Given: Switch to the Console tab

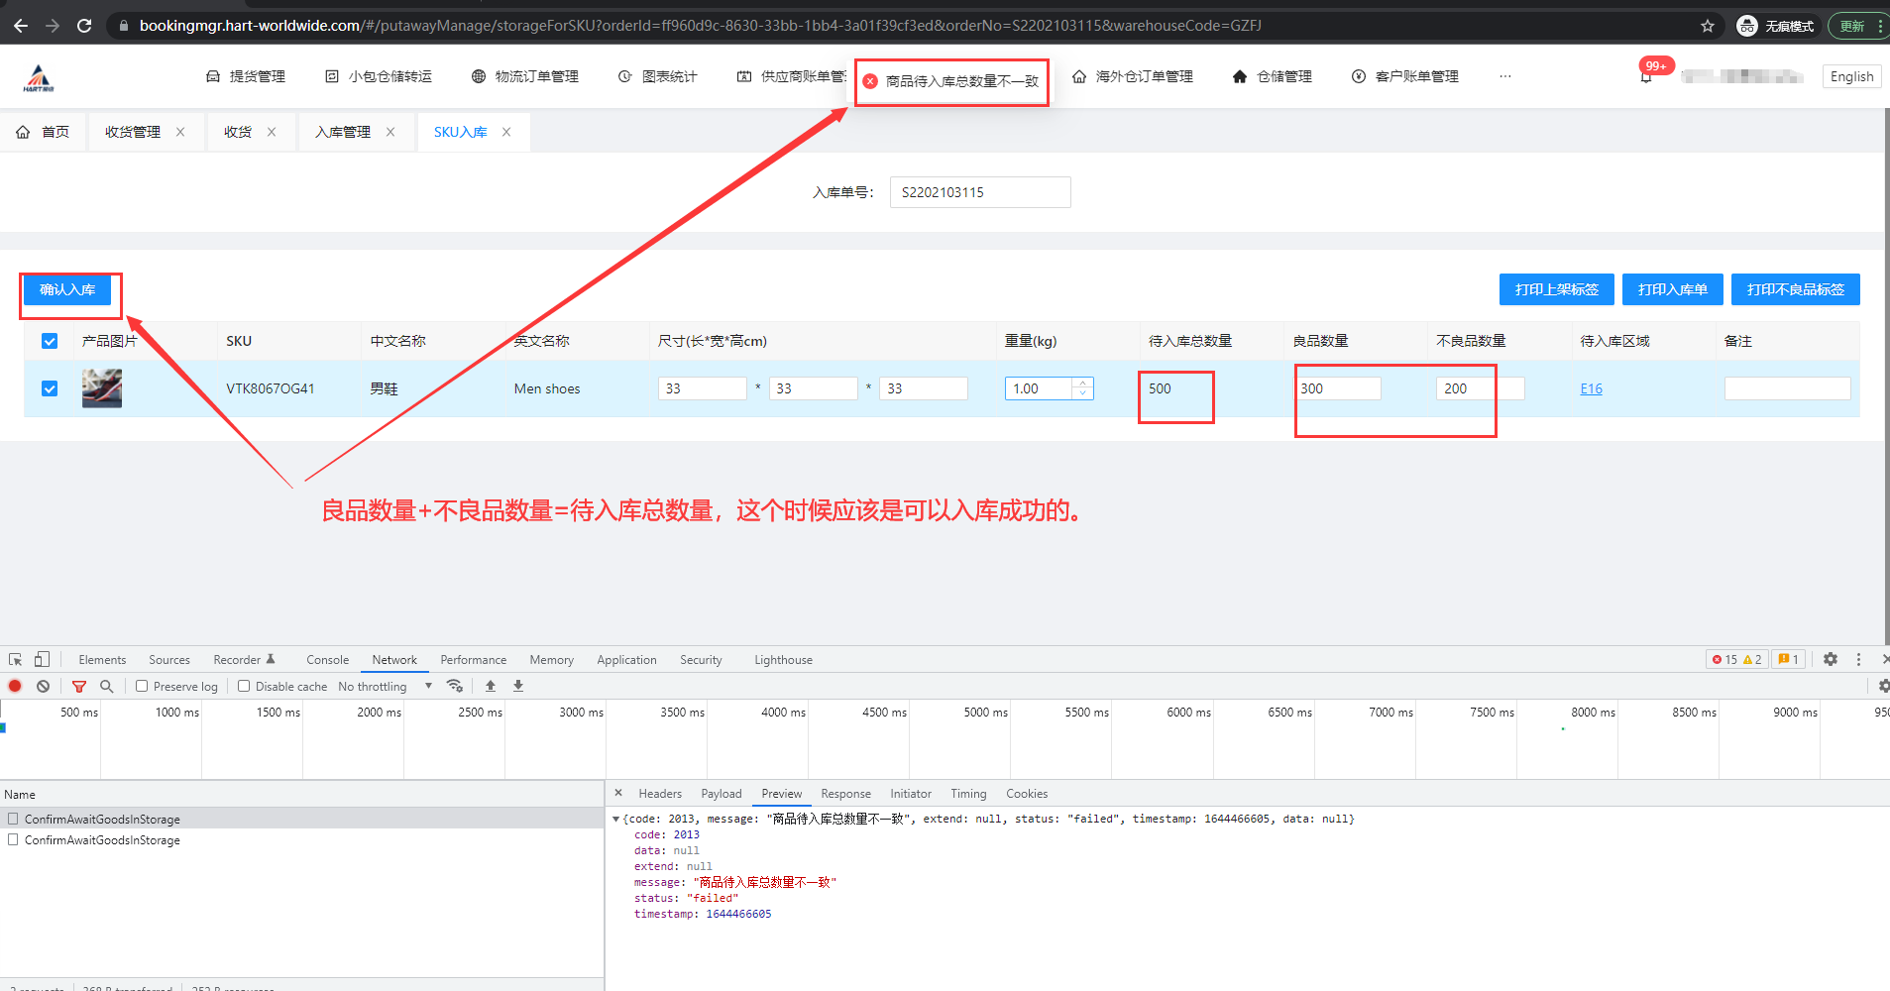Looking at the screenshot, I should pos(327,660).
